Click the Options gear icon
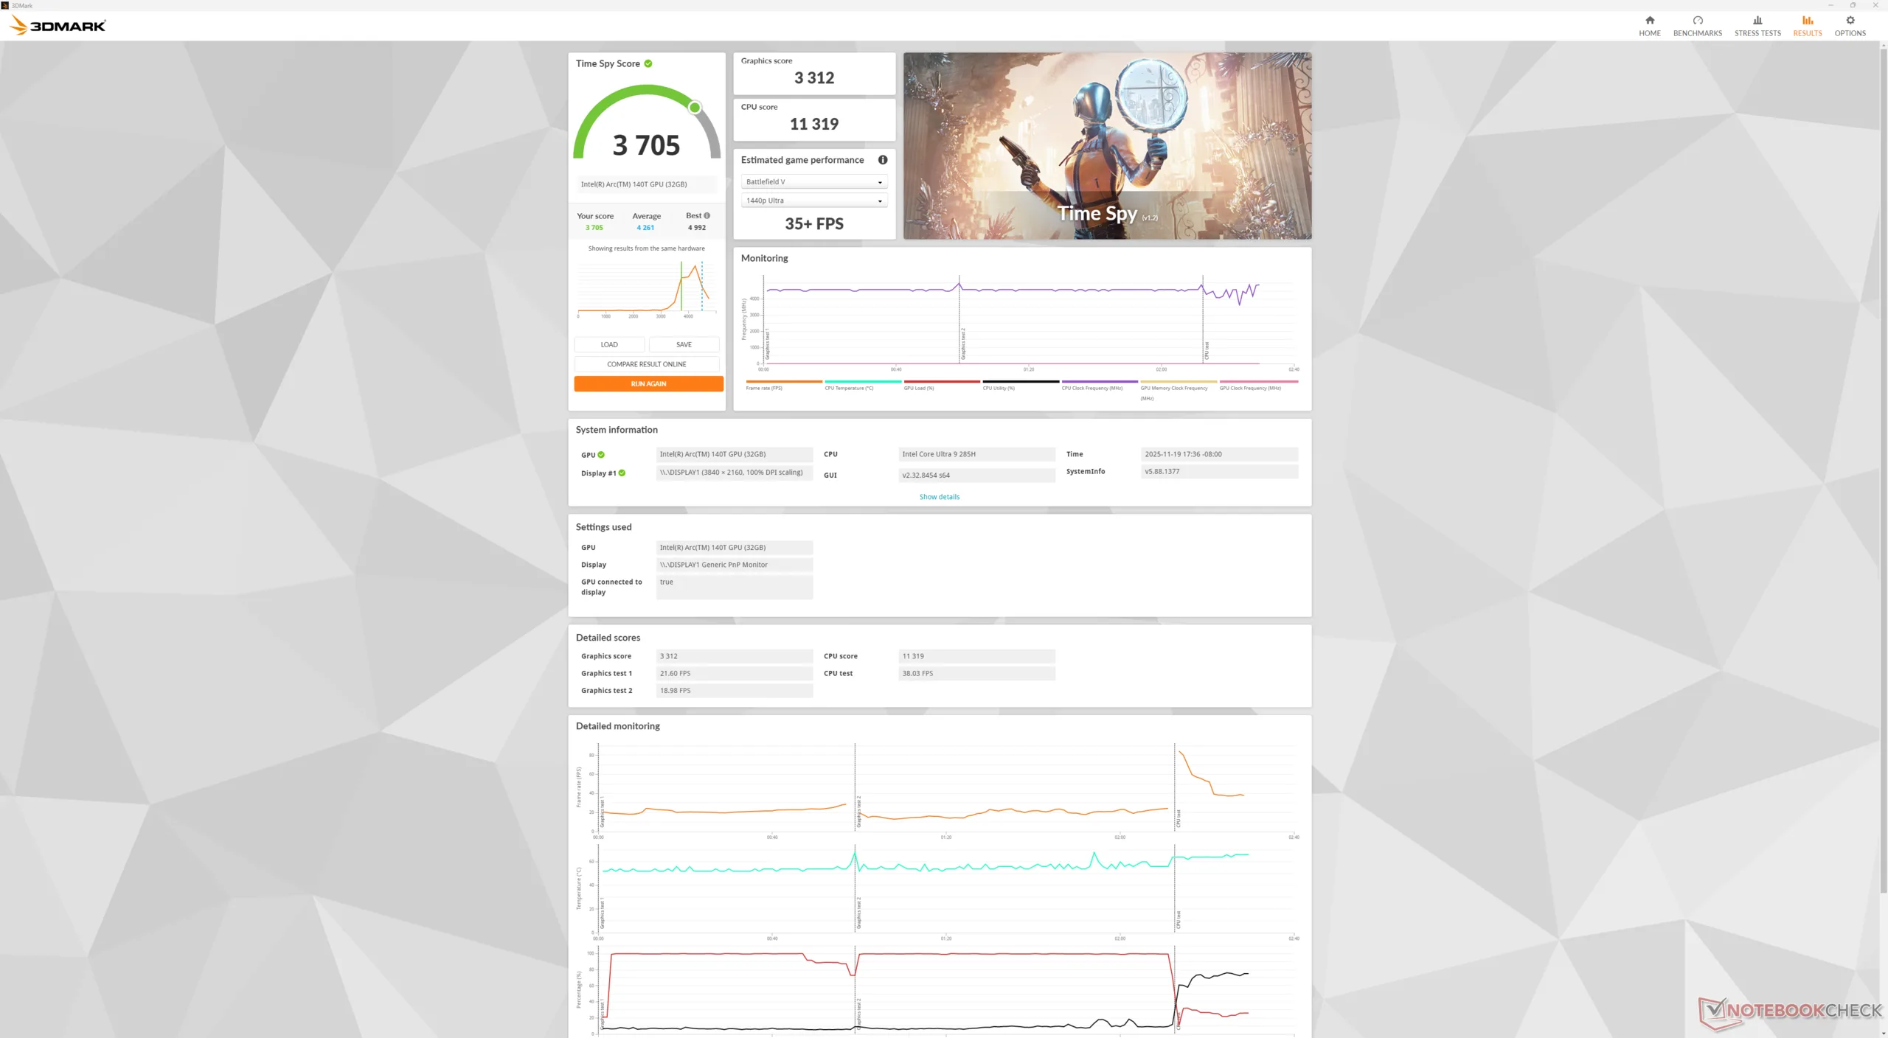The width and height of the screenshot is (1888, 1038). (x=1850, y=21)
